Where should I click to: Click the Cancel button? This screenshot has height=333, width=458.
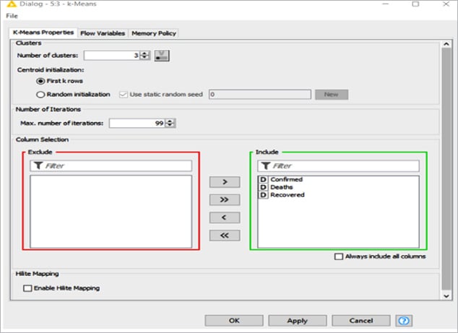pos(361,321)
